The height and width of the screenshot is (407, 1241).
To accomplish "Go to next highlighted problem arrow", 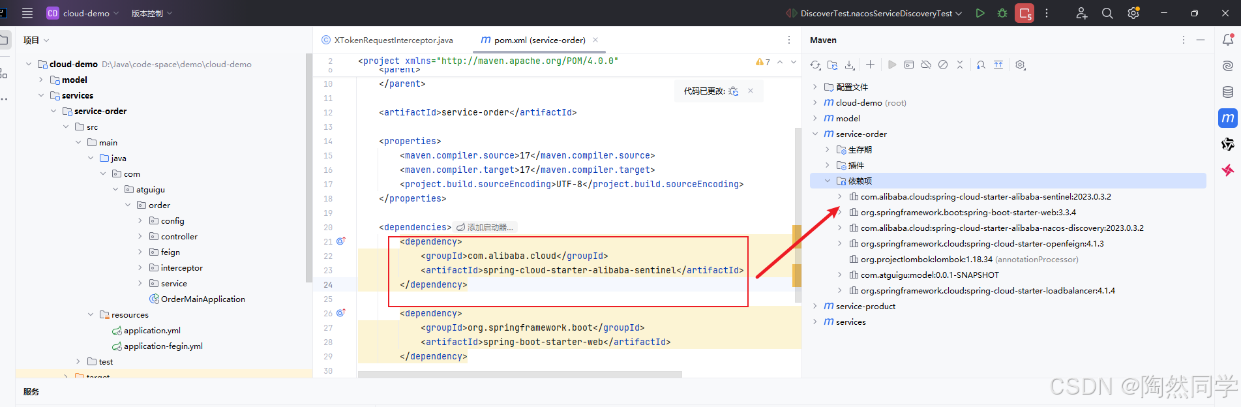I will click(x=794, y=62).
